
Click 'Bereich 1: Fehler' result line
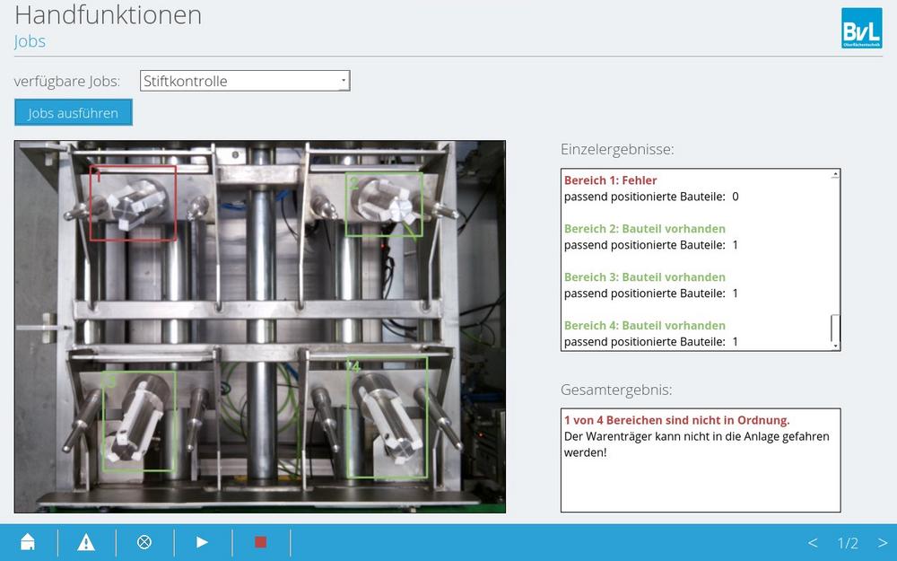(610, 180)
